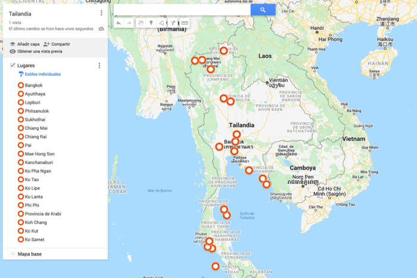Select Provincia de Krabi in the list

pos(43,214)
